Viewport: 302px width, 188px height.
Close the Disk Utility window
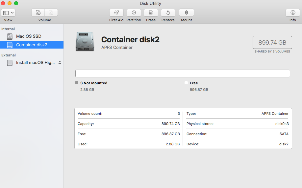[x=3, y=3]
